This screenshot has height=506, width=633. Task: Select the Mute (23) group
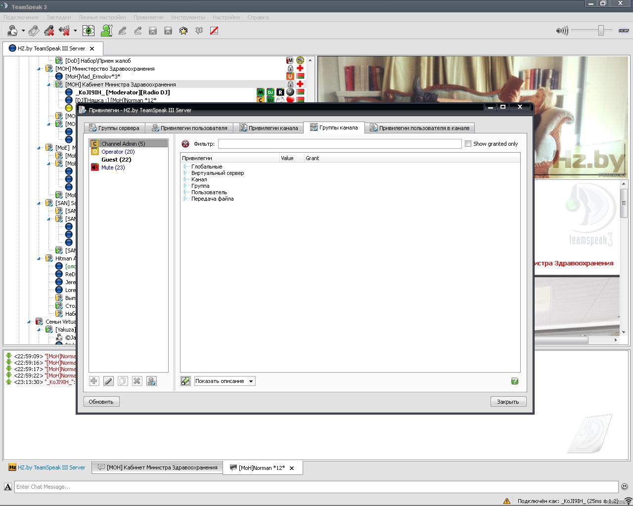[x=113, y=168]
